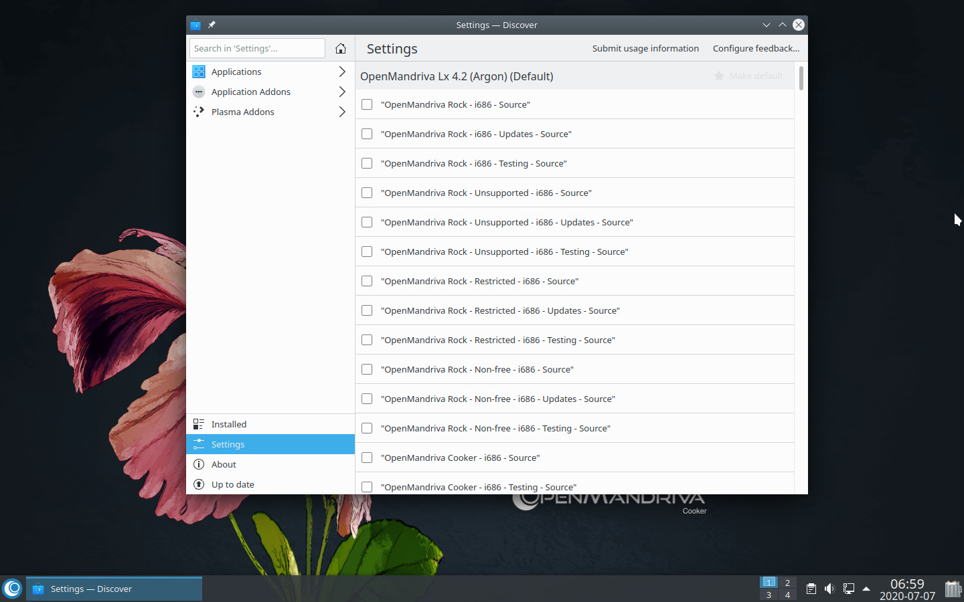Click the Settings — Discover taskbar button
This screenshot has width=964, height=602.
(x=114, y=589)
